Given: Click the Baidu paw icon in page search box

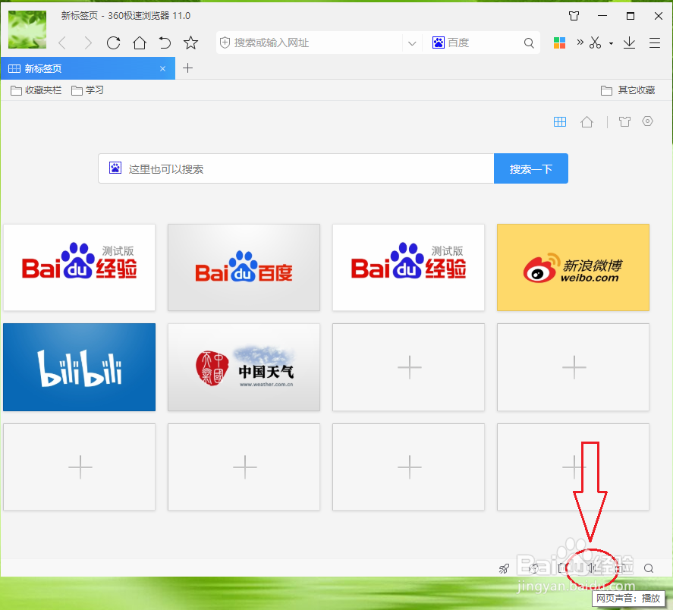Looking at the screenshot, I should (x=115, y=168).
